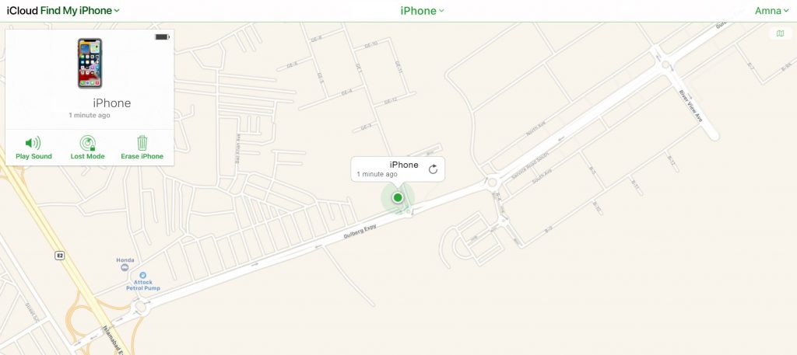The height and width of the screenshot is (355, 797).
Task: Click the Honda place marker
Action: (125, 267)
